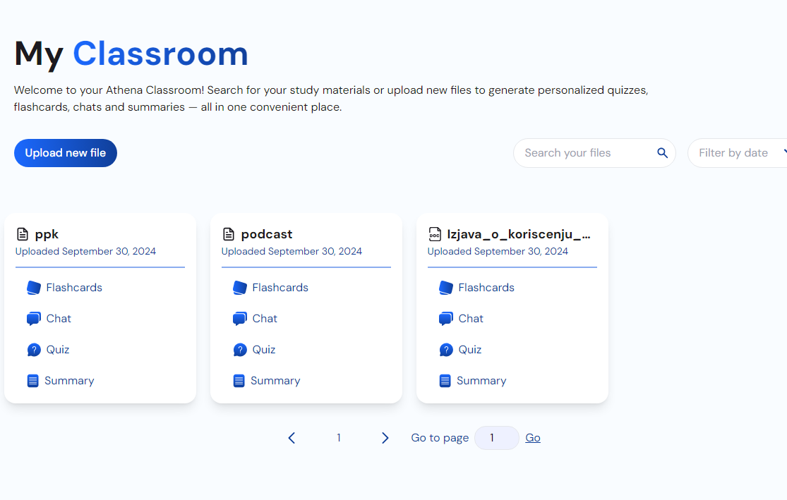Click the Summary icon in podcast card

239,381
